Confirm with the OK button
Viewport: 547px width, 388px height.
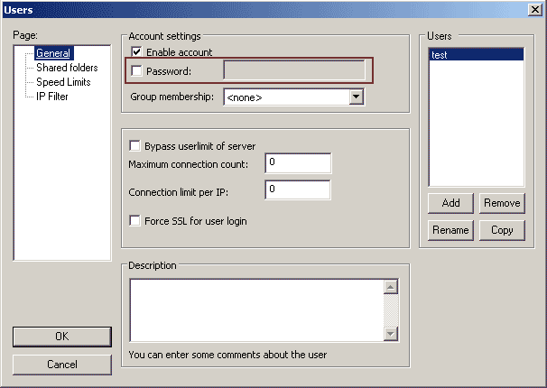(x=62, y=337)
